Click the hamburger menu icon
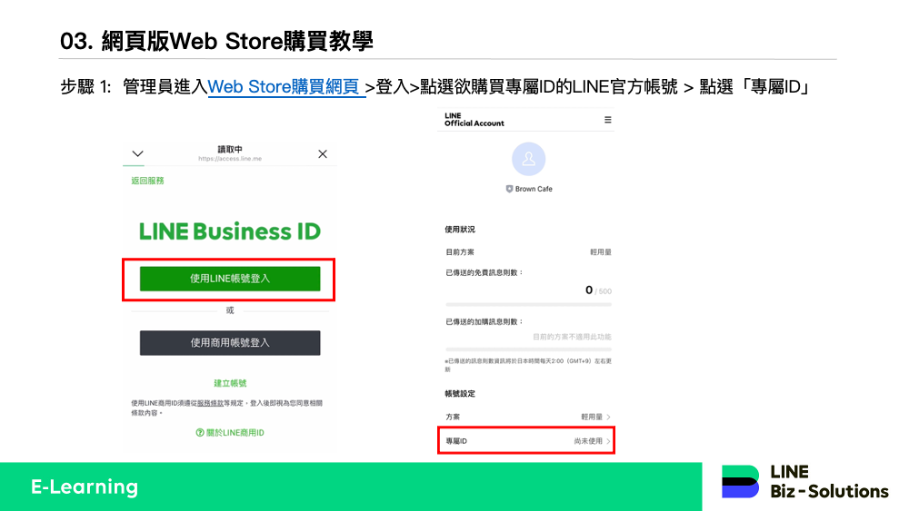Screen dimensions: 909x511 click(x=607, y=120)
